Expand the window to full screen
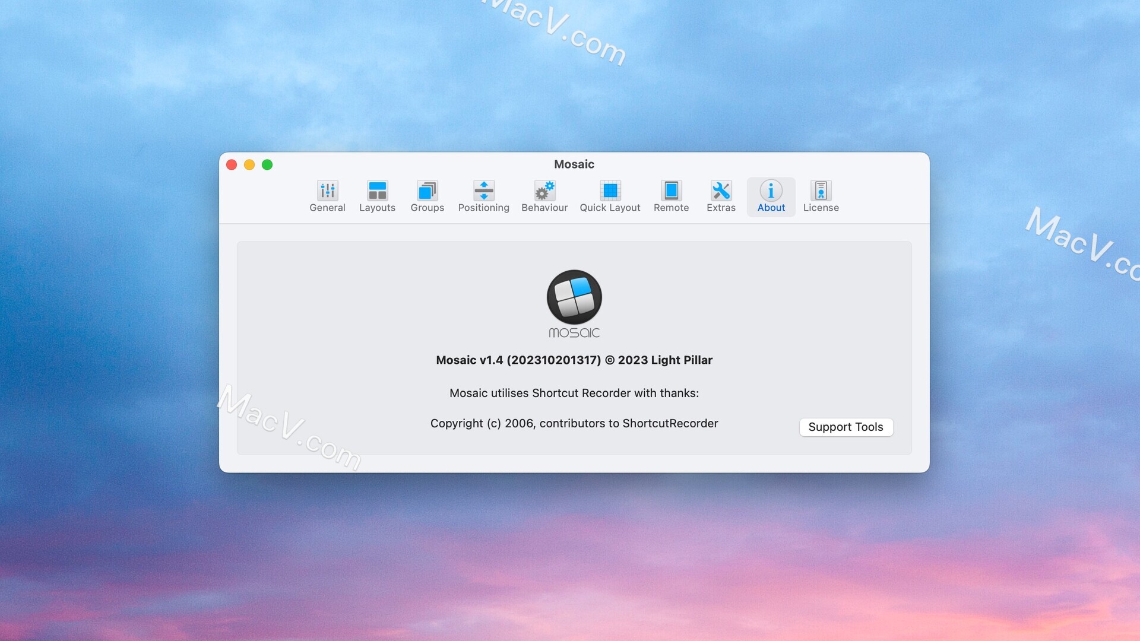 (x=267, y=164)
